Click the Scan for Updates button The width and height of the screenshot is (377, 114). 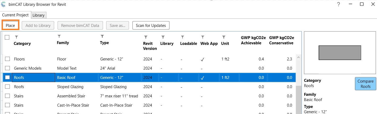point(151,26)
